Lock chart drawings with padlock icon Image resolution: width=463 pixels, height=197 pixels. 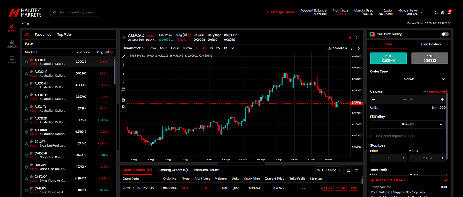point(123,100)
